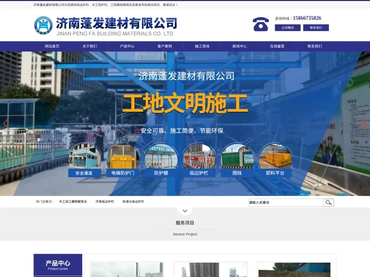Screen dimensions: 370x277
Task: Open 联系我们 in navigation bar
Action: tap(315, 46)
